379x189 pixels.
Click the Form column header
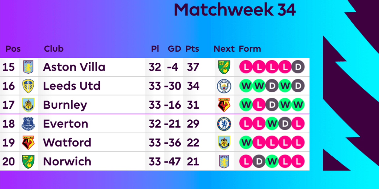click(x=250, y=49)
